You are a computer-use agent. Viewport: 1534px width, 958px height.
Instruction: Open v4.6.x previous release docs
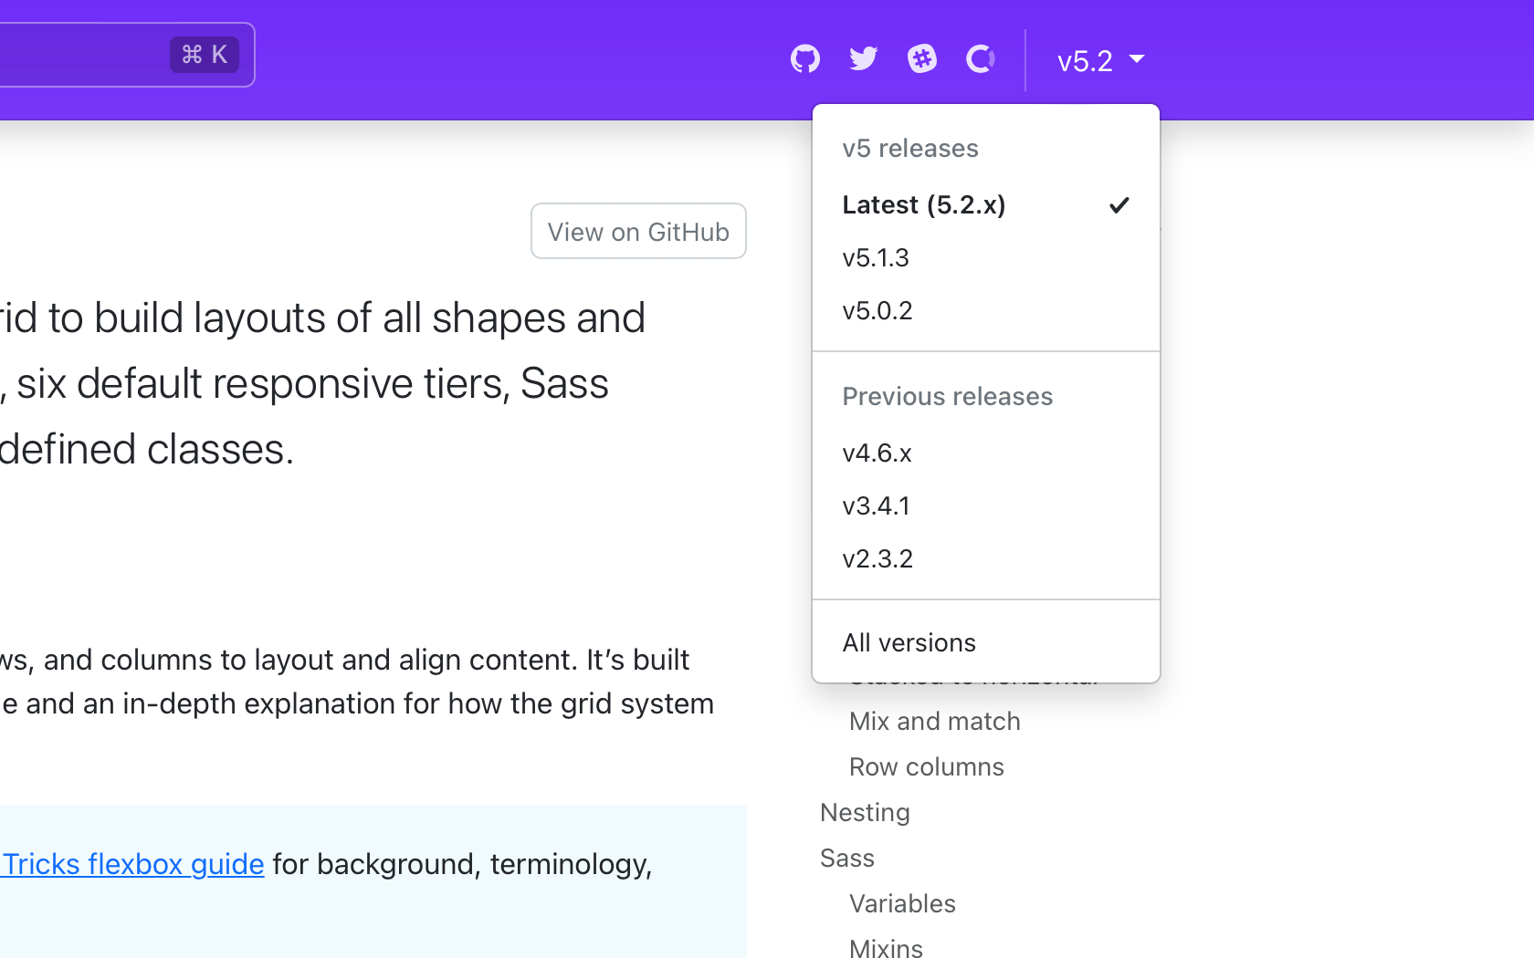[877, 453]
